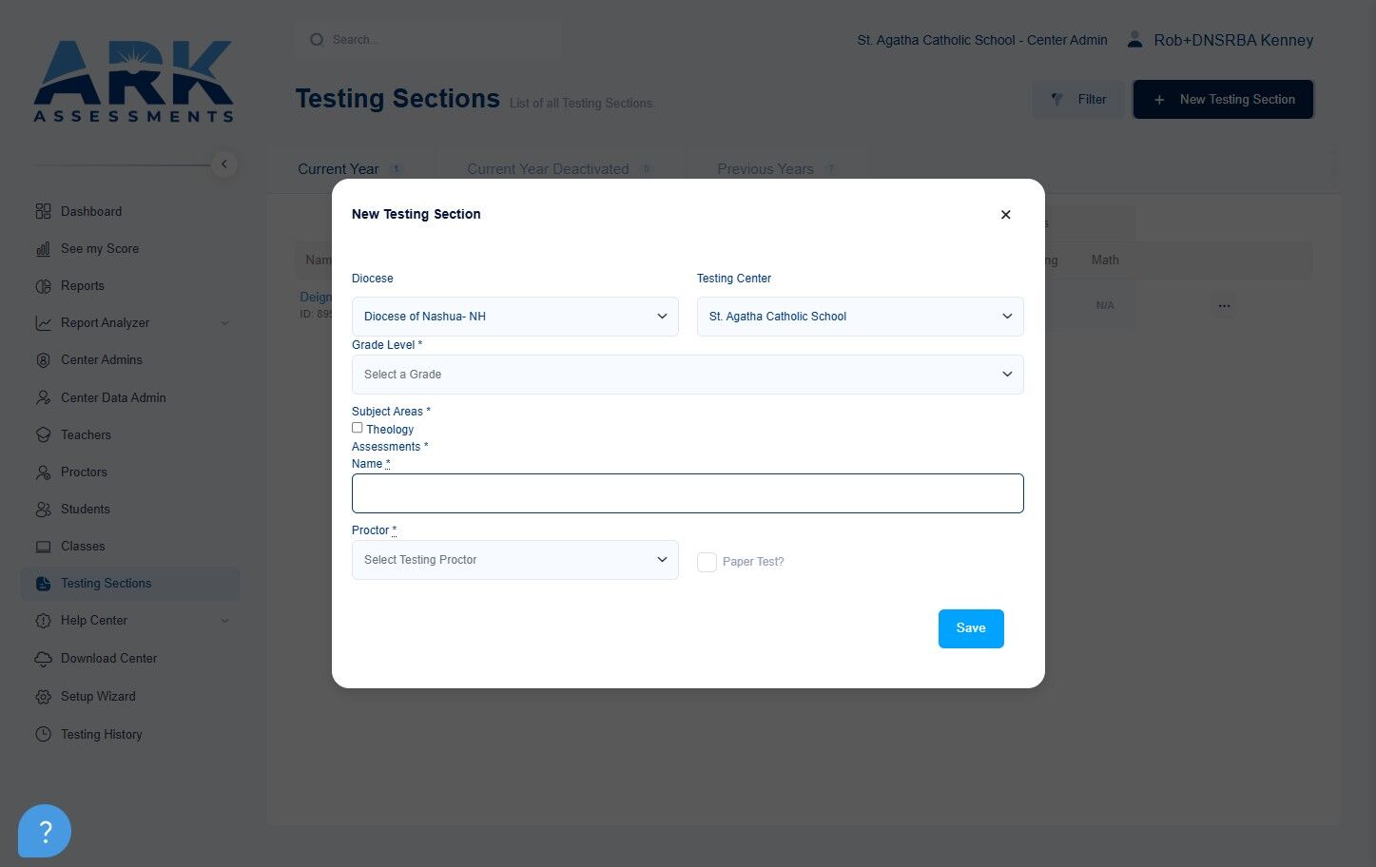Open the Setup Wizard gear icon
Viewport: 1376px width, 867px height.
(43, 697)
